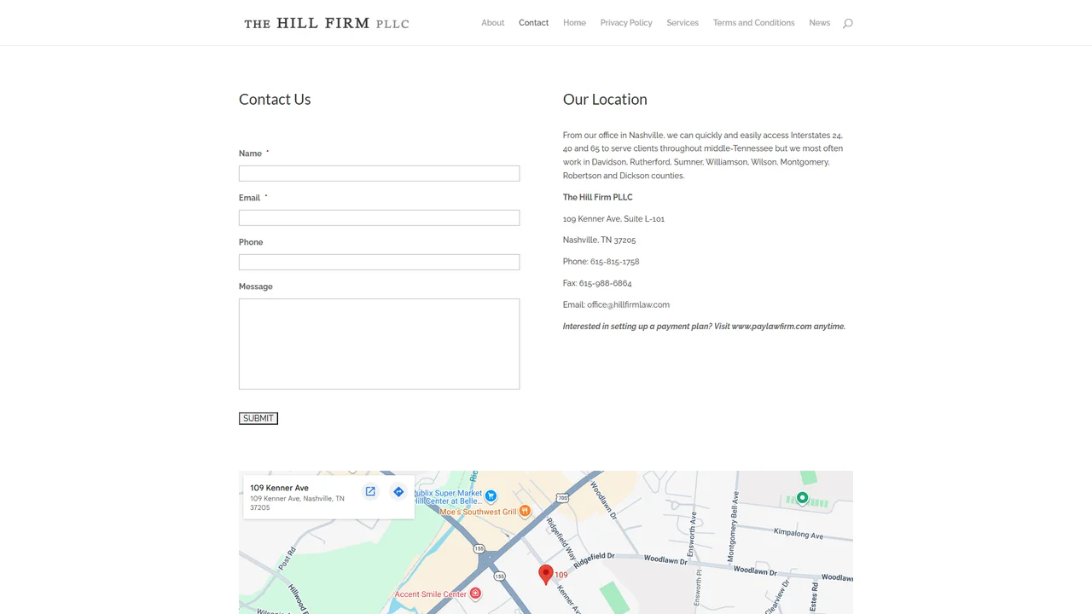The image size is (1092, 614).
Task: Click the green marker near Kimpalong Ave
Action: [x=802, y=498]
